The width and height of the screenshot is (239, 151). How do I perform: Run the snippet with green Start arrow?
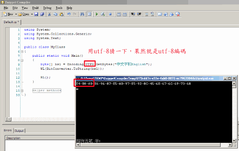pyautogui.click(x=97, y=14)
